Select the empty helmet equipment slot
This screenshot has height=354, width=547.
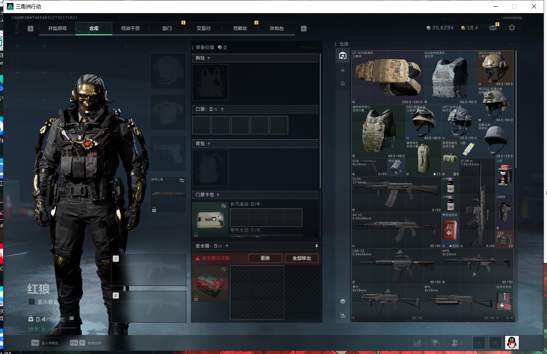pyautogui.click(x=168, y=70)
